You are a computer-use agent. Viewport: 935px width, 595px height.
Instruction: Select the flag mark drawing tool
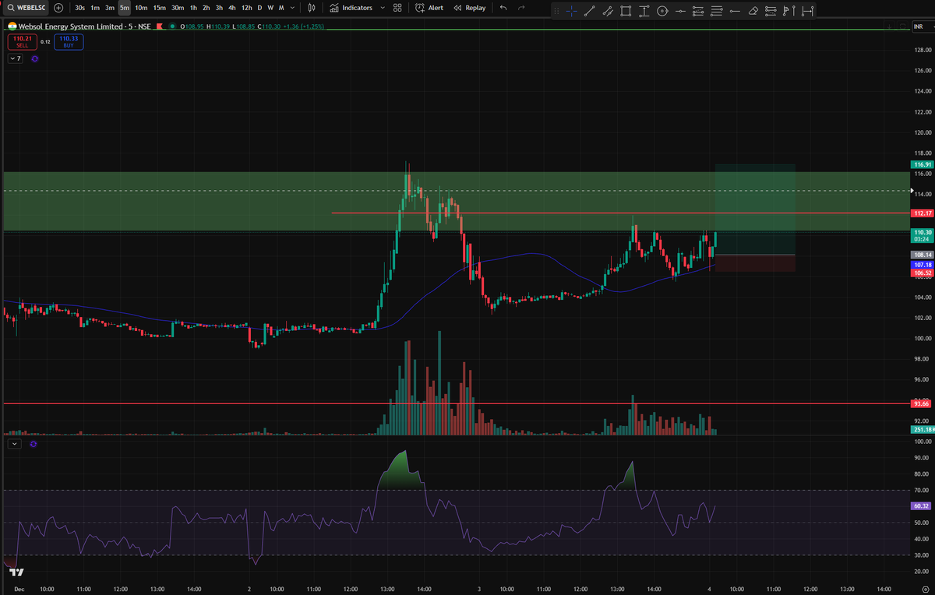(x=789, y=11)
